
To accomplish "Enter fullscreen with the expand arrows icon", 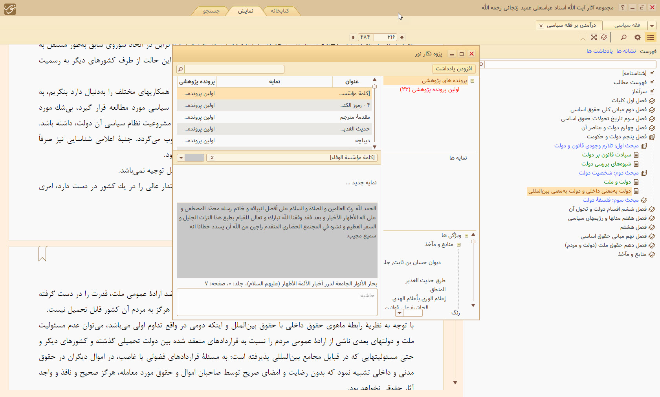I will (x=594, y=37).
